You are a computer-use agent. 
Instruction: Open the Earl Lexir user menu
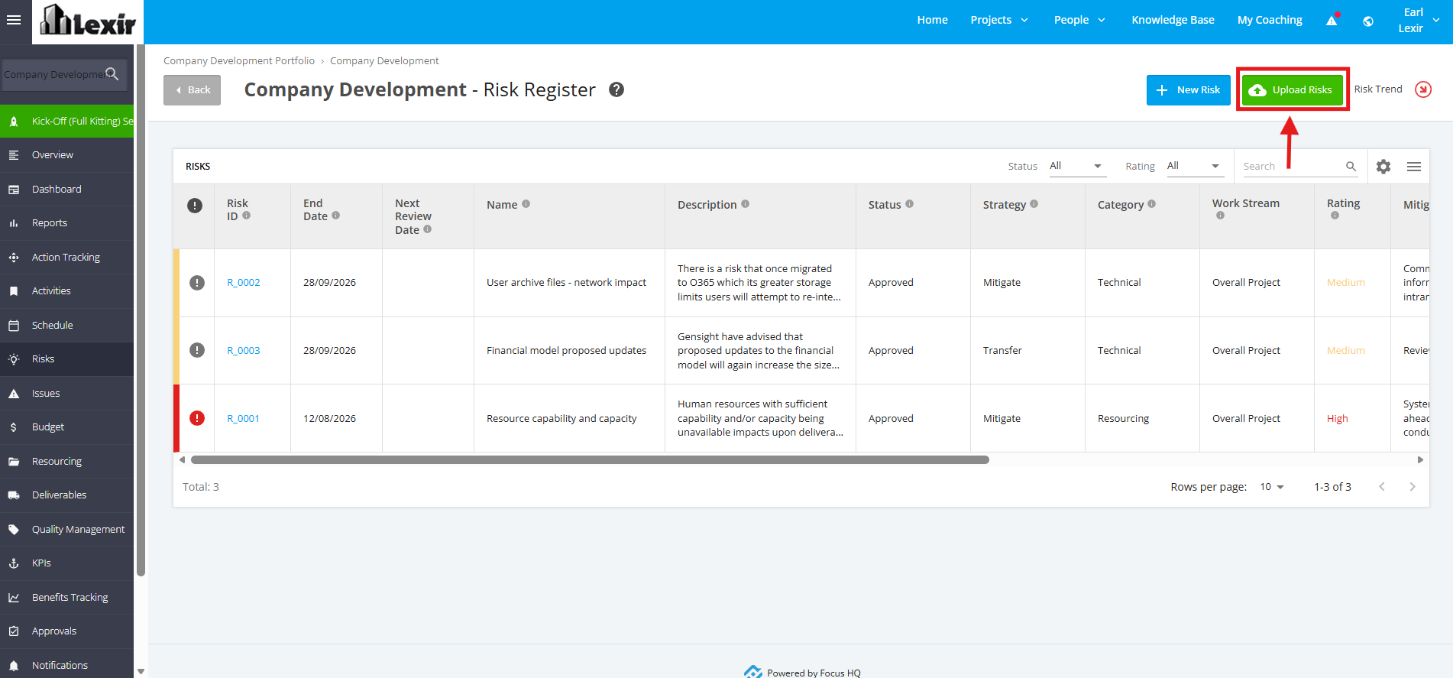[x=1419, y=21]
